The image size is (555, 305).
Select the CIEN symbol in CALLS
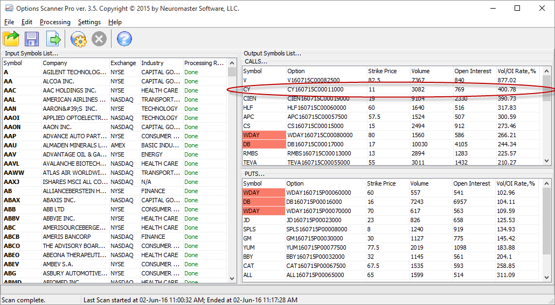(250, 98)
